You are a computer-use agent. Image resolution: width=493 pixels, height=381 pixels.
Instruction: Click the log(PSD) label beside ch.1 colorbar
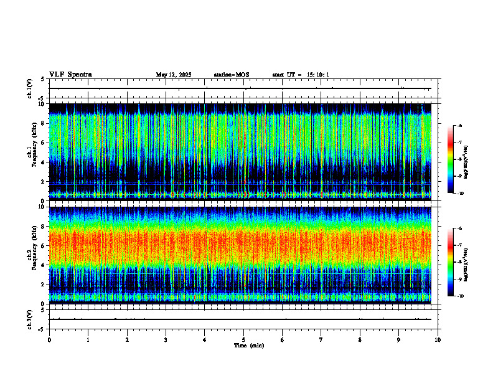[x=466, y=162]
